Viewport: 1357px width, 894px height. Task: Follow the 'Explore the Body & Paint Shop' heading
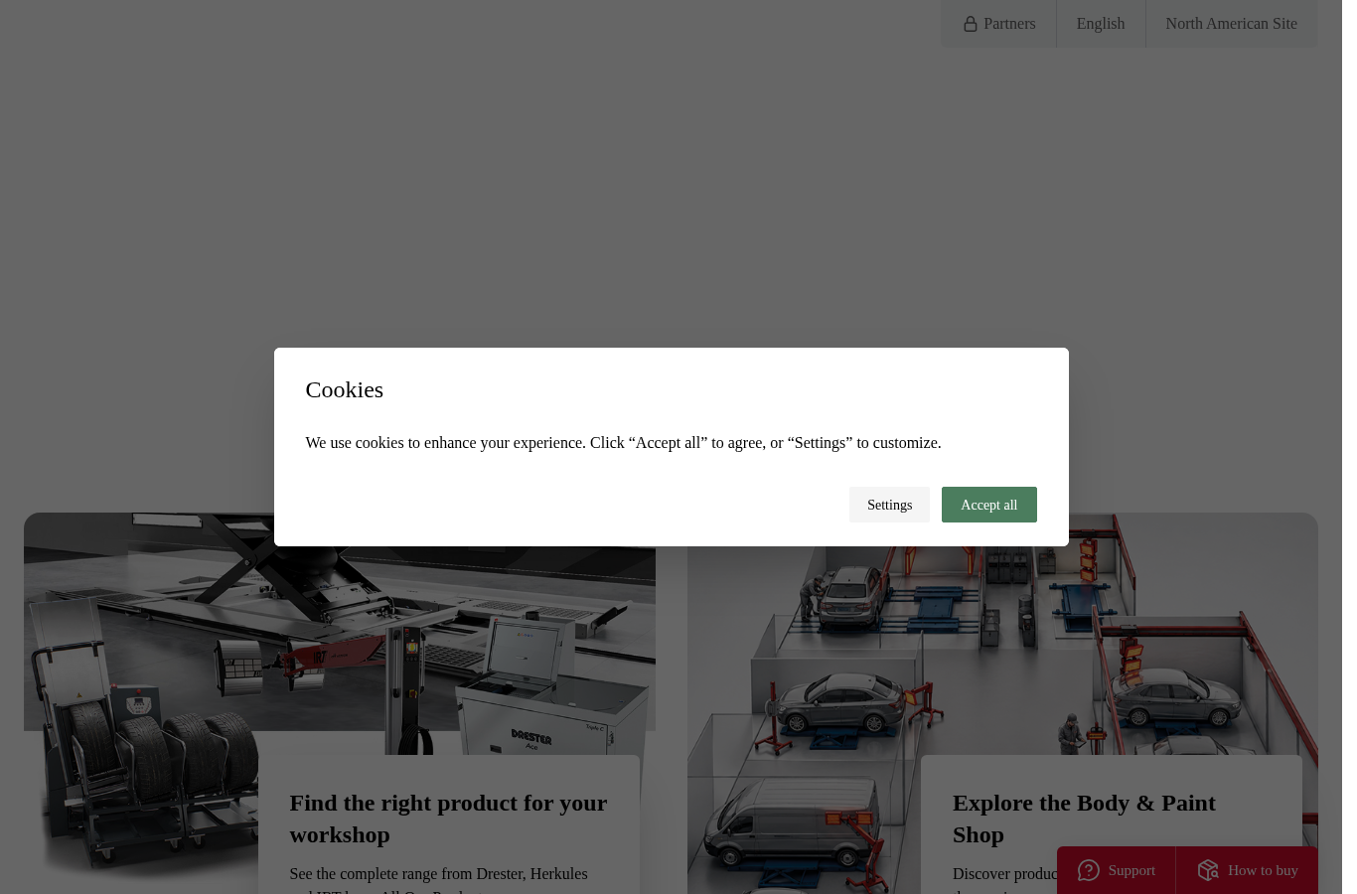click(x=1084, y=819)
